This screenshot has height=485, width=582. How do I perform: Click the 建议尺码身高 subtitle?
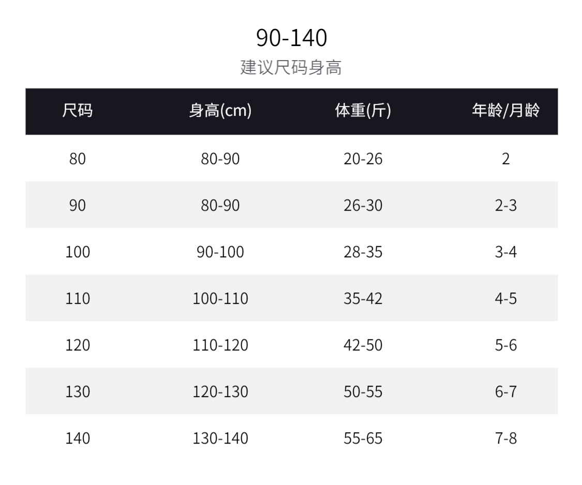tap(291, 68)
